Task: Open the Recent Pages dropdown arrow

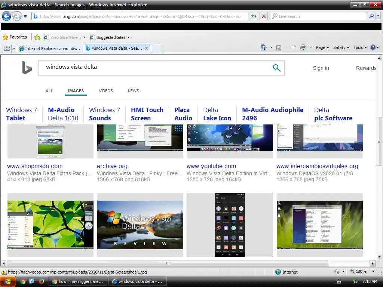Action: [25, 16]
